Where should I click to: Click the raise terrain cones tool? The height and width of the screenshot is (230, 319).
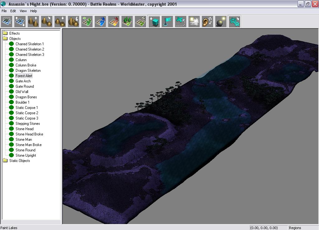(34, 22)
